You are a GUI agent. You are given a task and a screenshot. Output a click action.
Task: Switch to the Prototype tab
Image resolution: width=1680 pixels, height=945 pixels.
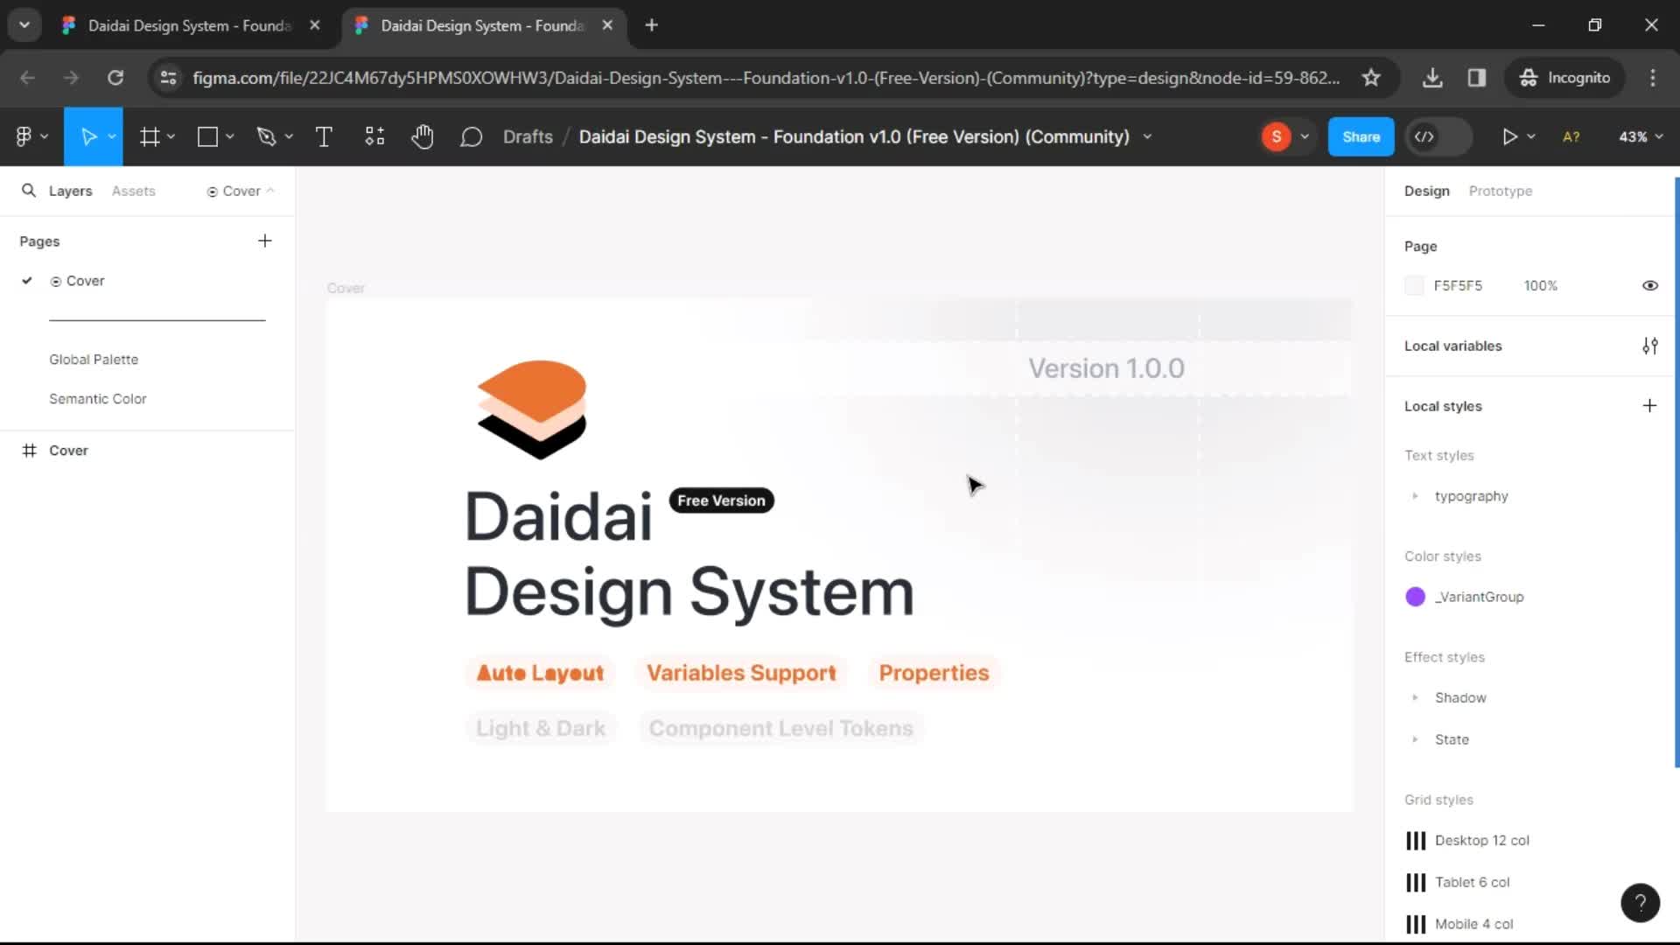coord(1500,191)
